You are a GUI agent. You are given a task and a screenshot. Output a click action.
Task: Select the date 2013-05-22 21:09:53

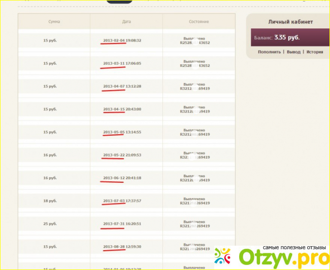(x=122, y=155)
